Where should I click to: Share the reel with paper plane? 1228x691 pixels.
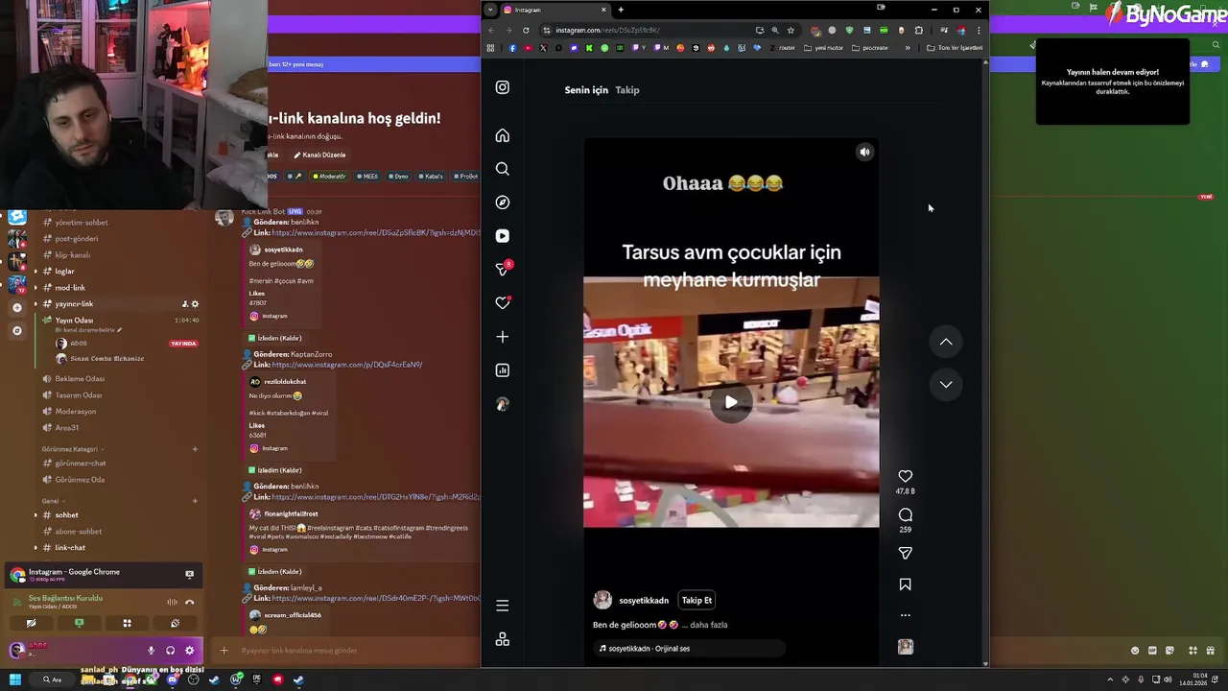tap(905, 553)
